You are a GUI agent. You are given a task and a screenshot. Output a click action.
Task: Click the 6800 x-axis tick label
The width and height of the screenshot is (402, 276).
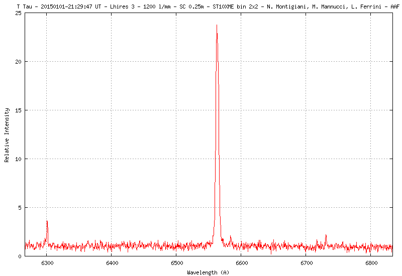(371, 263)
